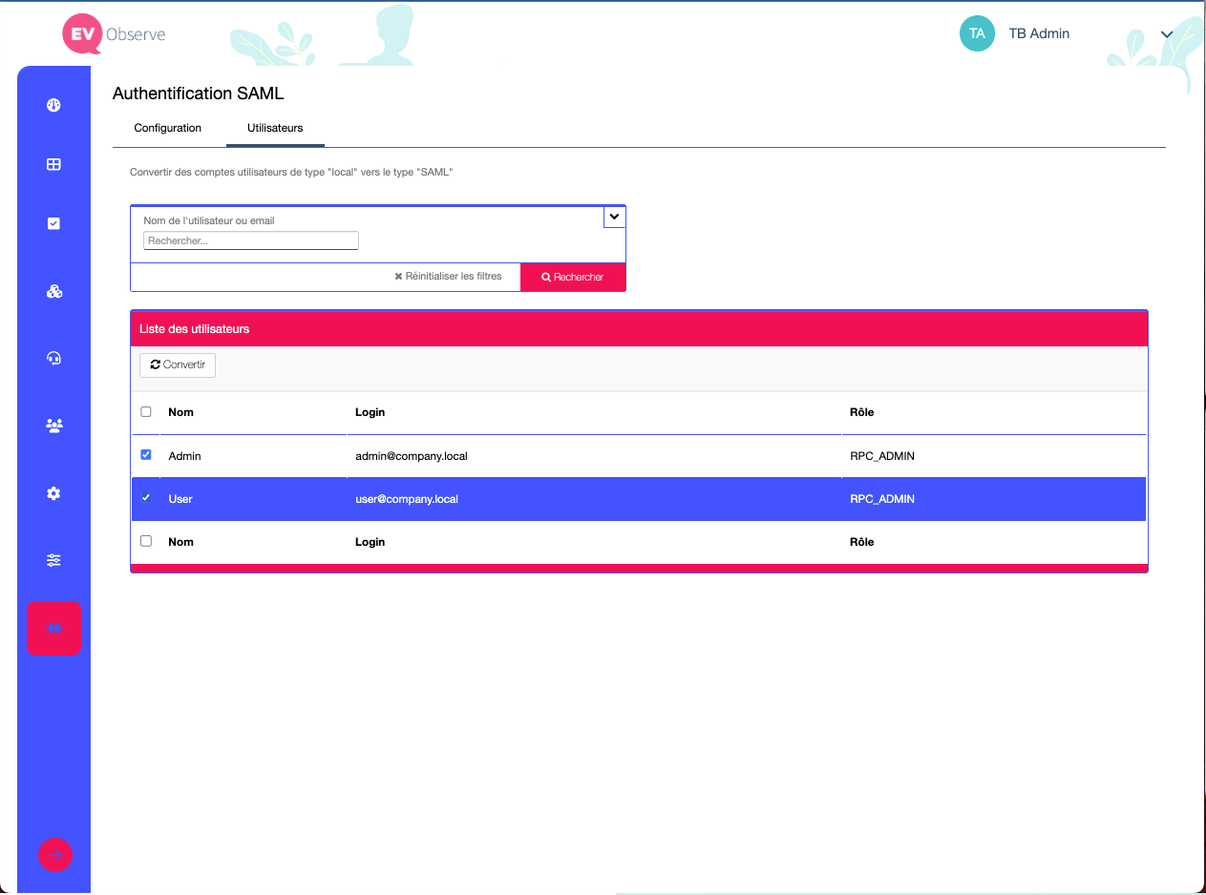This screenshot has width=1206, height=895.
Task: Click the highlighted puzzle plugin icon
Action: [x=53, y=628]
